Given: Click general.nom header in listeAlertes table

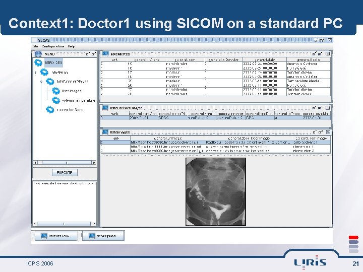Looking at the screenshot, I should click(185, 59).
